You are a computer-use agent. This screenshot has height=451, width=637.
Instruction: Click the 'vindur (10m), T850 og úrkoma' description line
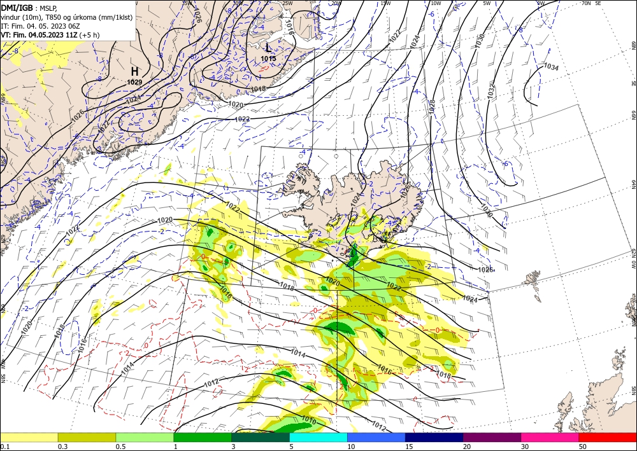[67, 17]
